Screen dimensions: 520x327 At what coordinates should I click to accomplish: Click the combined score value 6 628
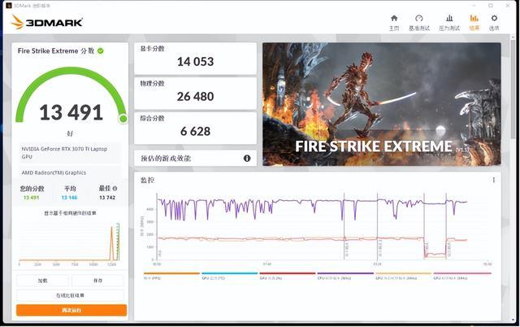click(x=195, y=132)
